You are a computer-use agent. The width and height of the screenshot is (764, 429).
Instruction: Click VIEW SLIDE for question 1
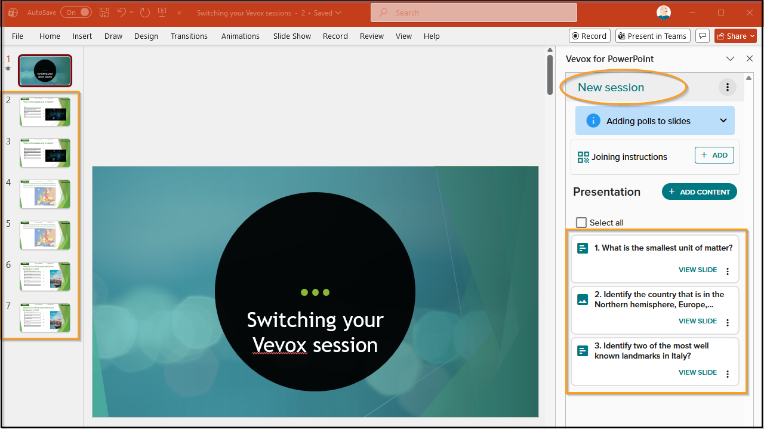[x=698, y=270]
